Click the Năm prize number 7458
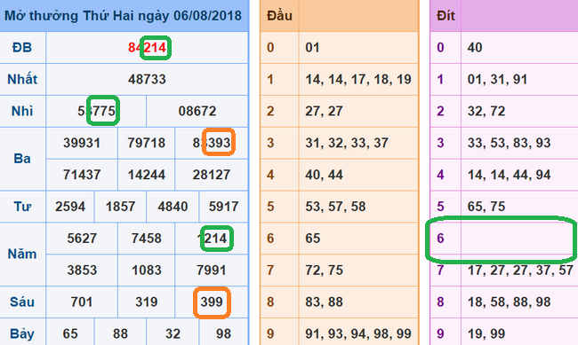The width and height of the screenshot is (578, 345). [x=147, y=239]
